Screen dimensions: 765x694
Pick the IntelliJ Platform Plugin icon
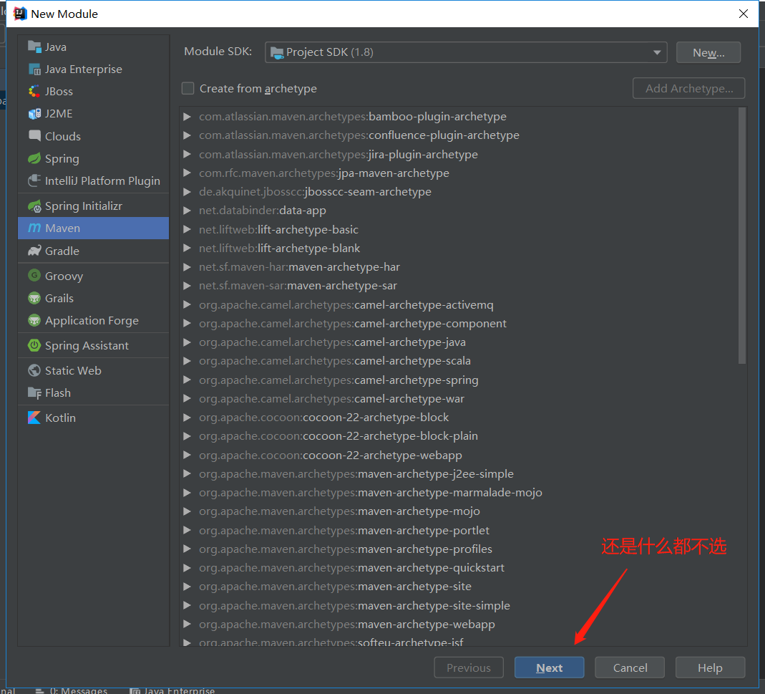(x=34, y=180)
